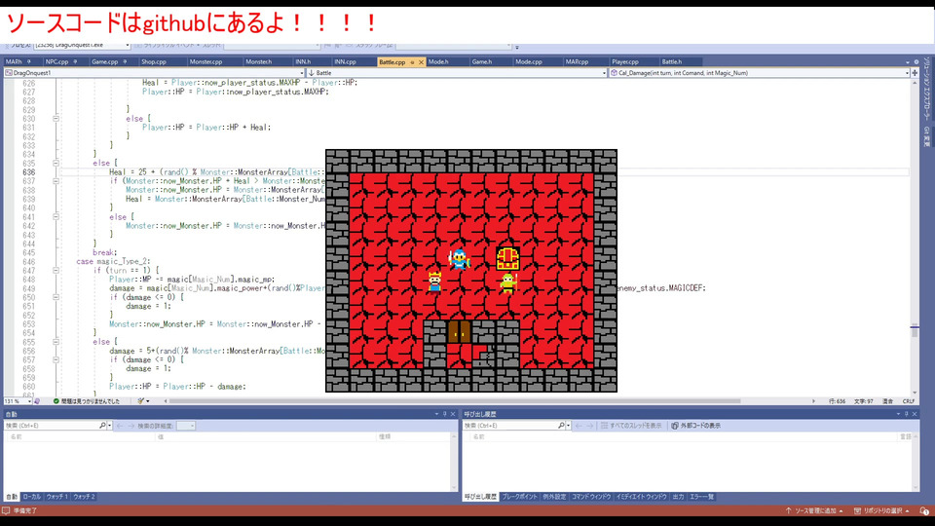
Task: Close the 自動 panel
Action: pos(453,414)
